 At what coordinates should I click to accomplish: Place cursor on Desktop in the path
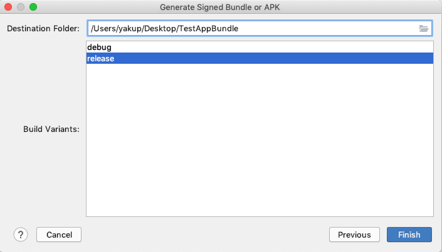[160, 28]
